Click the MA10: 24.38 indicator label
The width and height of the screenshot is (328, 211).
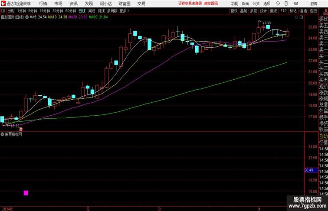tap(58, 17)
